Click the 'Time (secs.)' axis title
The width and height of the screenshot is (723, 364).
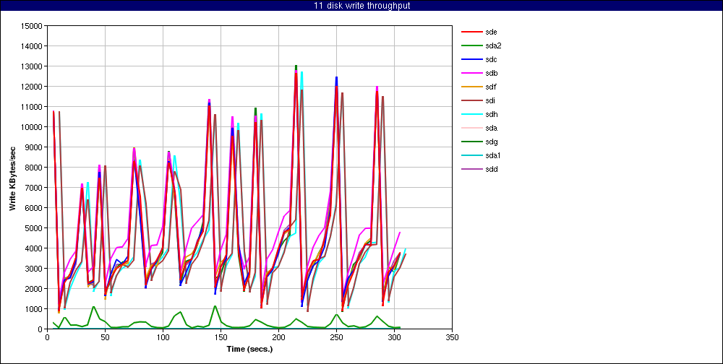click(249, 349)
